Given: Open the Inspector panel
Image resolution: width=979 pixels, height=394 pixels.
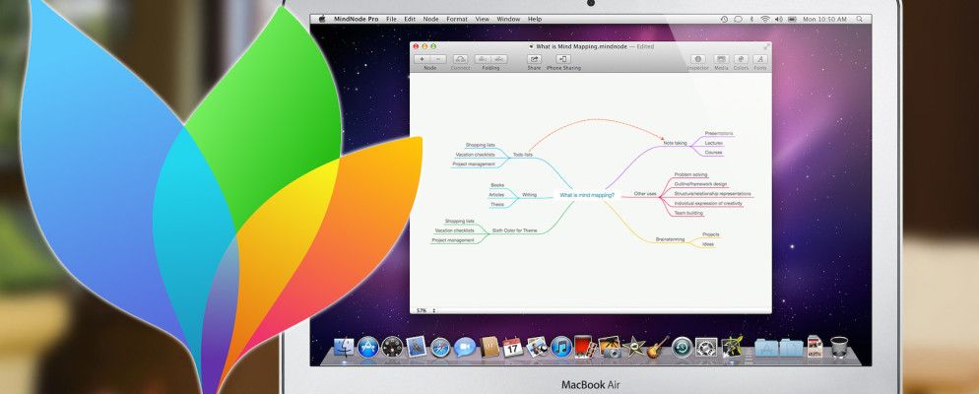Looking at the screenshot, I should (x=698, y=59).
